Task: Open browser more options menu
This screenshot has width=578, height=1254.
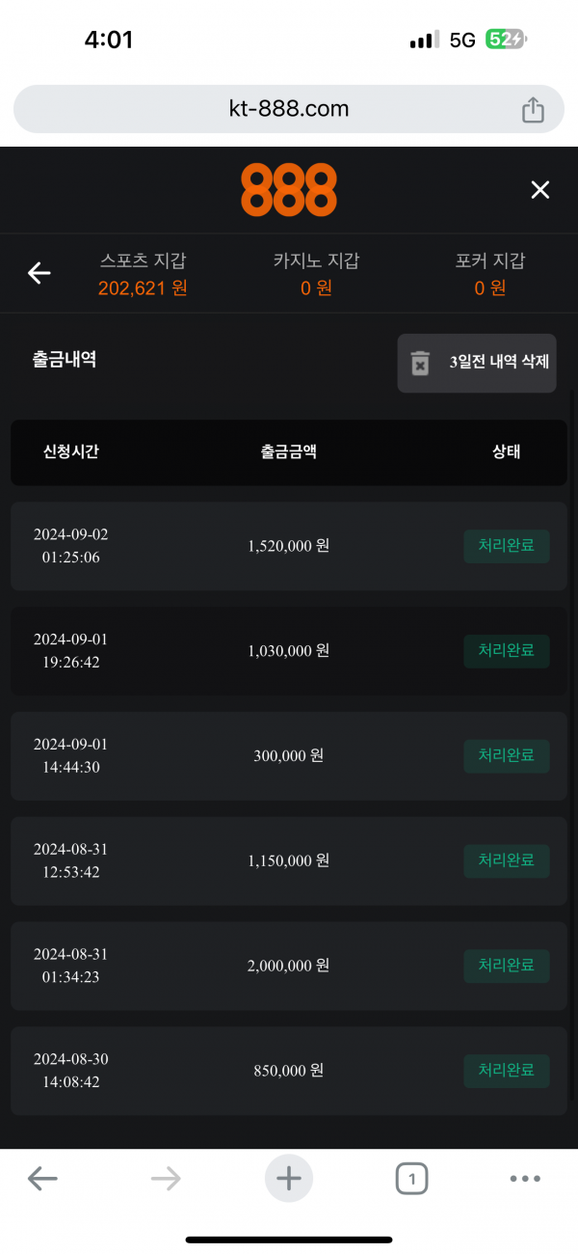Action: (x=525, y=1178)
